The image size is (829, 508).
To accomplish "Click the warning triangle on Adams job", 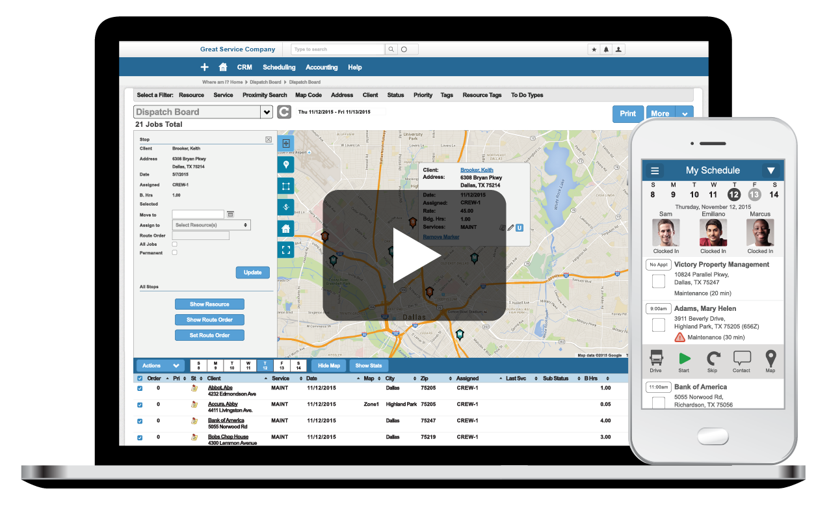I will (679, 337).
